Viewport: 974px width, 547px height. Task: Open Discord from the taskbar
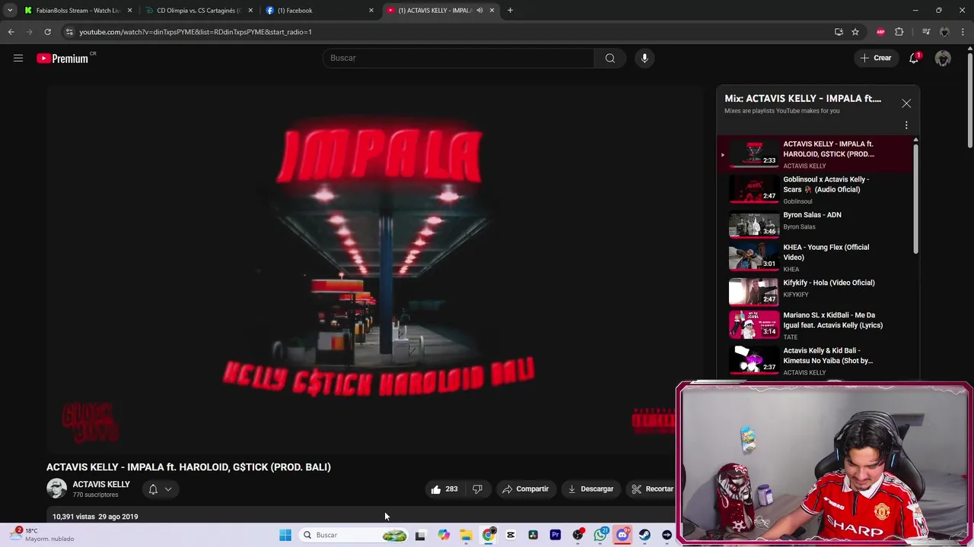[622, 536]
